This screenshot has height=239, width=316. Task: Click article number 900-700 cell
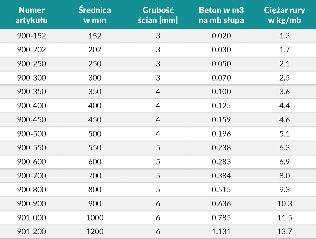[x=32, y=176]
